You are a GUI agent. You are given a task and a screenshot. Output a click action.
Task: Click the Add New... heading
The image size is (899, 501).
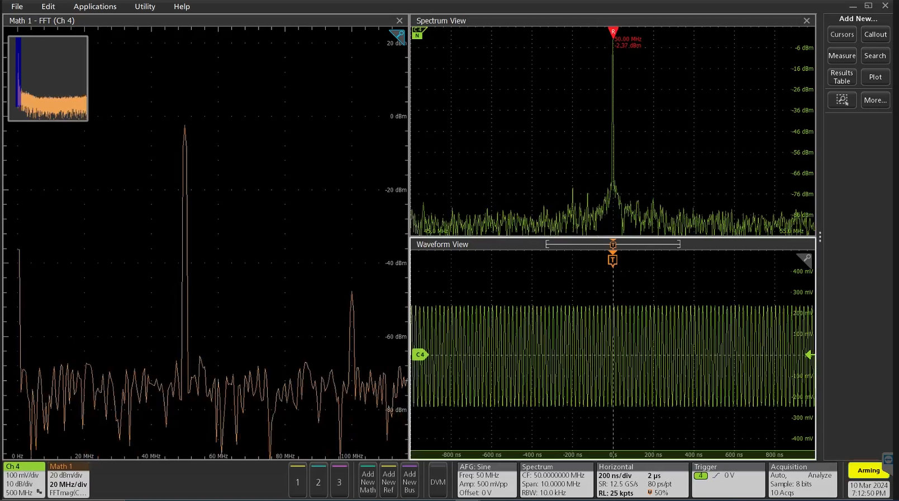tap(858, 18)
